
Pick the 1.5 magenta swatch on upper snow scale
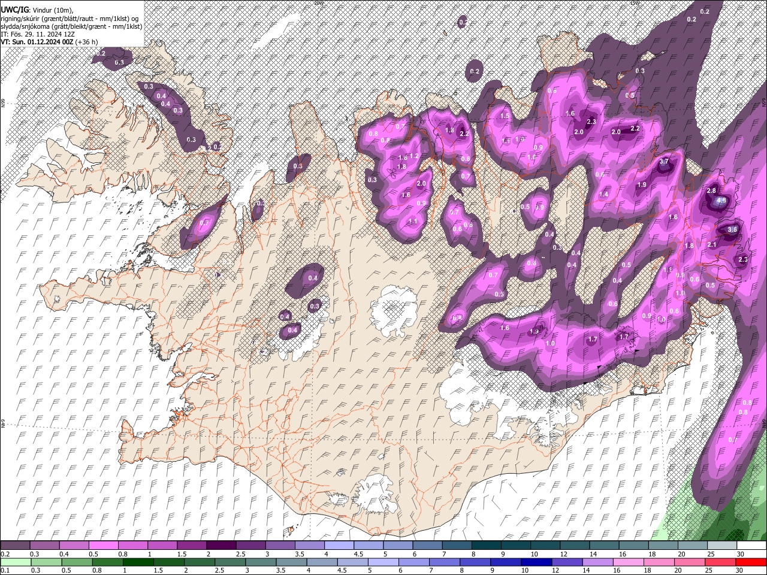pos(191,546)
